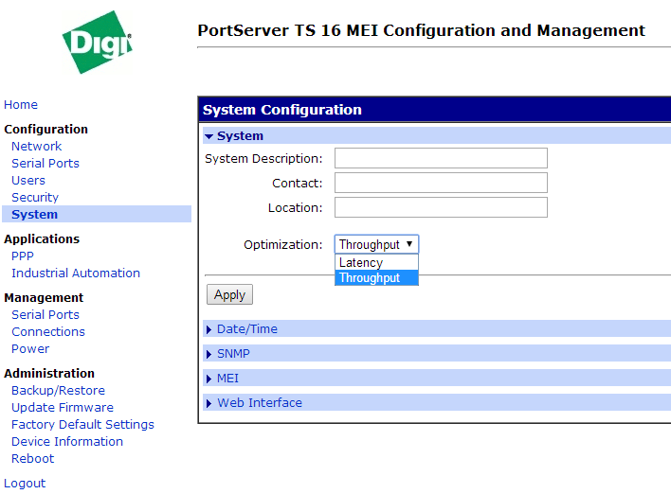Focus the Contact input field
Viewport: 671px width, 494px height.
pyautogui.click(x=441, y=184)
